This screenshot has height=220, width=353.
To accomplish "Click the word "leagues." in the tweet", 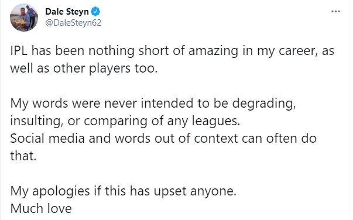I will click(x=216, y=121).
